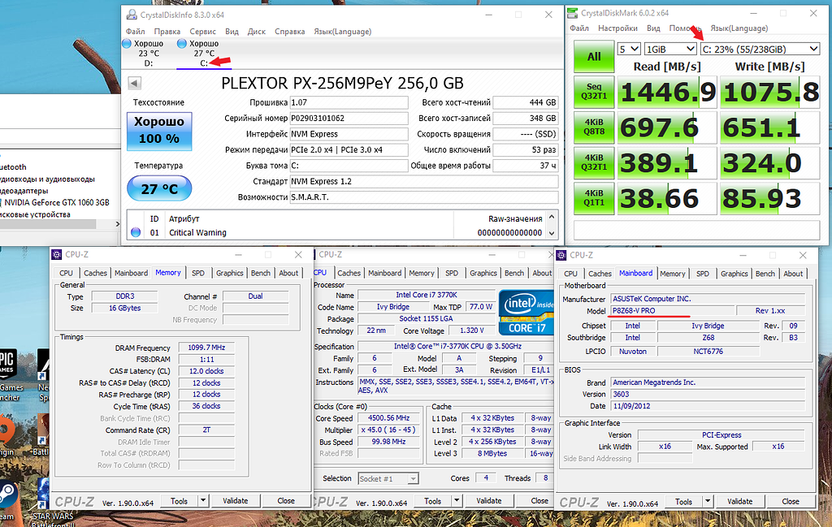Select the D: disk status circle in CrystalDiskInfo
The image size is (832, 527).
(x=127, y=44)
